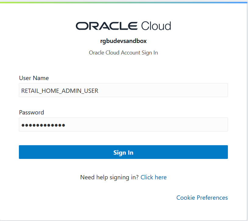The width and height of the screenshot is (248, 221).
Task: Click the Password label
Action: [31, 112]
